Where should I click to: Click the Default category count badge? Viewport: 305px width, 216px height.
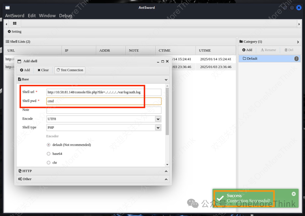click(x=296, y=59)
